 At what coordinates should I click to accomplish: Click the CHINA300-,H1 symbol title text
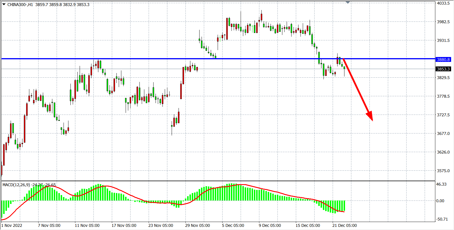click(20, 5)
